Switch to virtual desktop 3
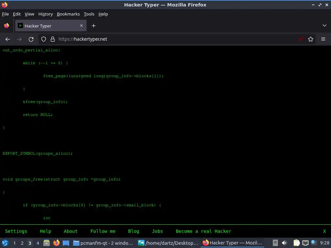Screen dimensions: 331x248 (30, 243)
